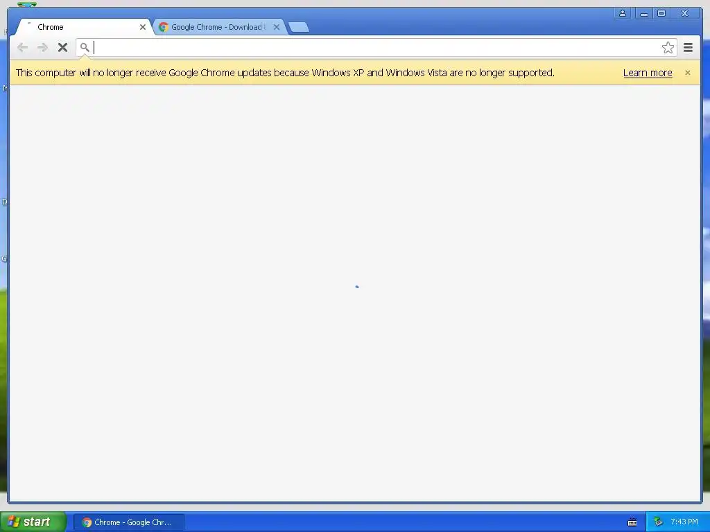Bookmark this page with the star

668,48
